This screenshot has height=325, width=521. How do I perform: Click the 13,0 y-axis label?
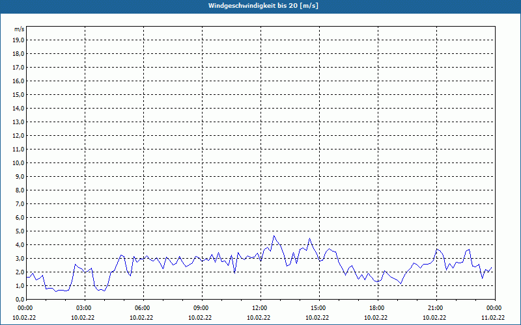[18, 122]
